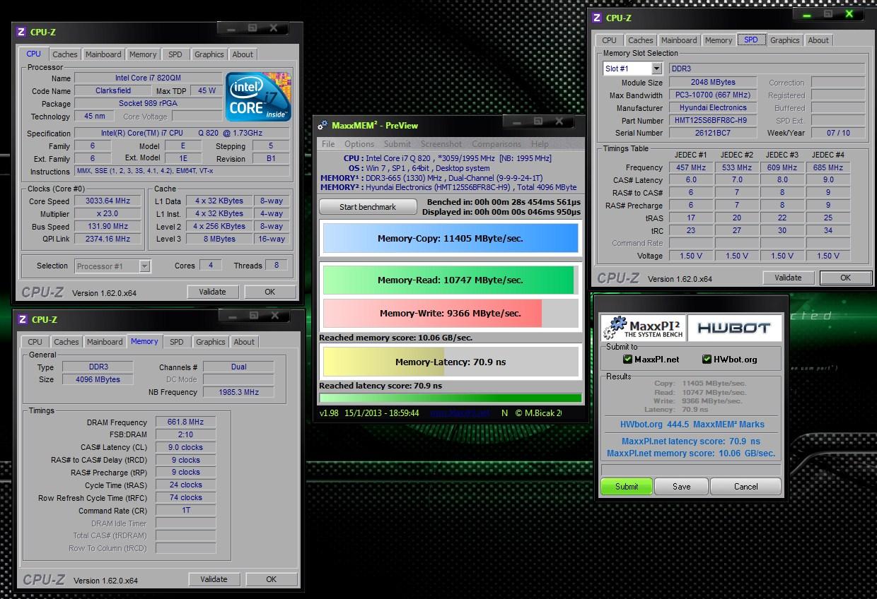Click the HWbot.org 444.5 MaxxMEM² Marks text

point(692,425)
